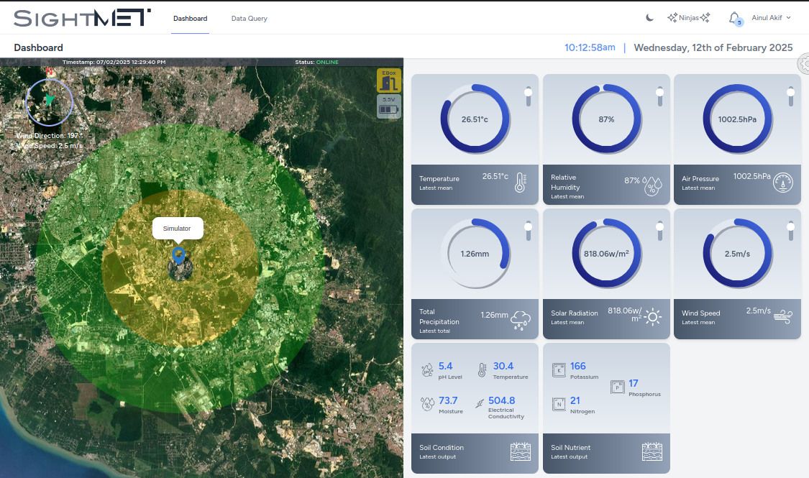Click the 1.26mm precipitation gauge
Viewport: 809px width, 478px height.
(x=475, y=254)
